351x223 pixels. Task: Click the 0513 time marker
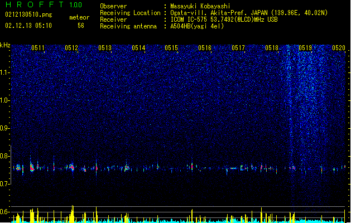point(105,48)
